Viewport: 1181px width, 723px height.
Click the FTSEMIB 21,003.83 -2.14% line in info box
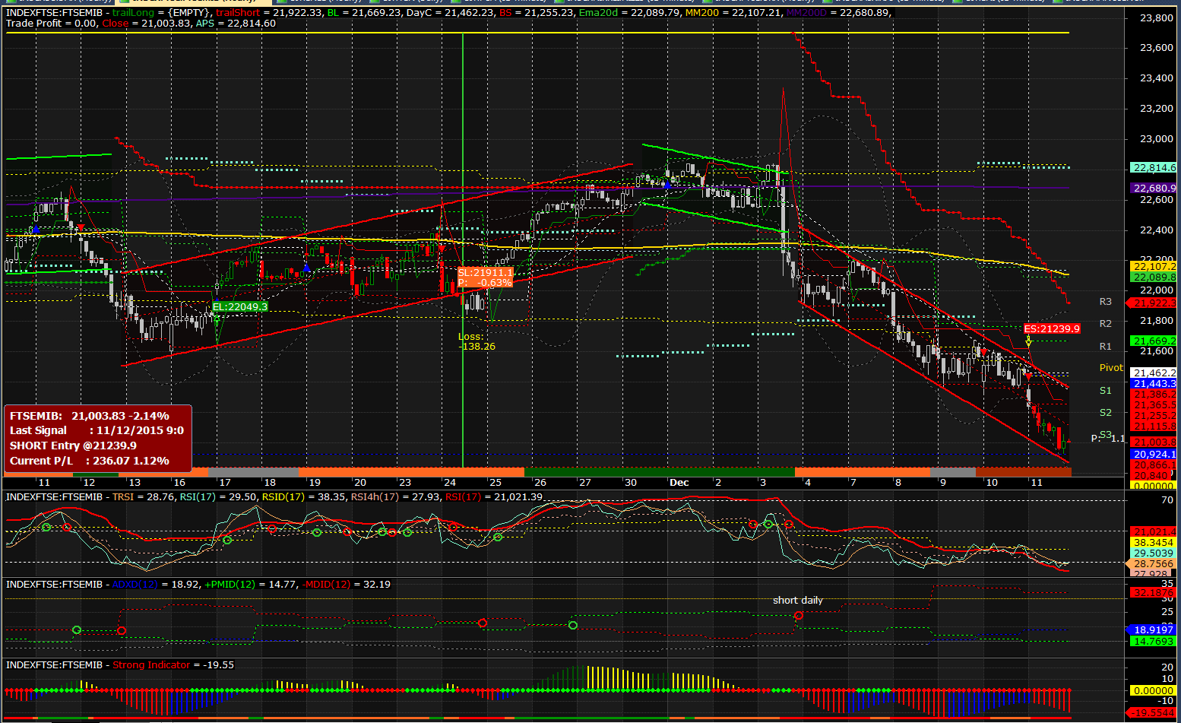pos(90,416)
